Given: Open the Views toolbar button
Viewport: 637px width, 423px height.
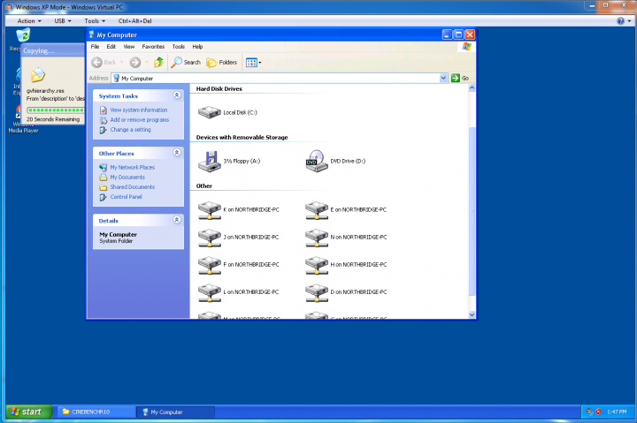Looking at the screenshot, I should (253, 63).
